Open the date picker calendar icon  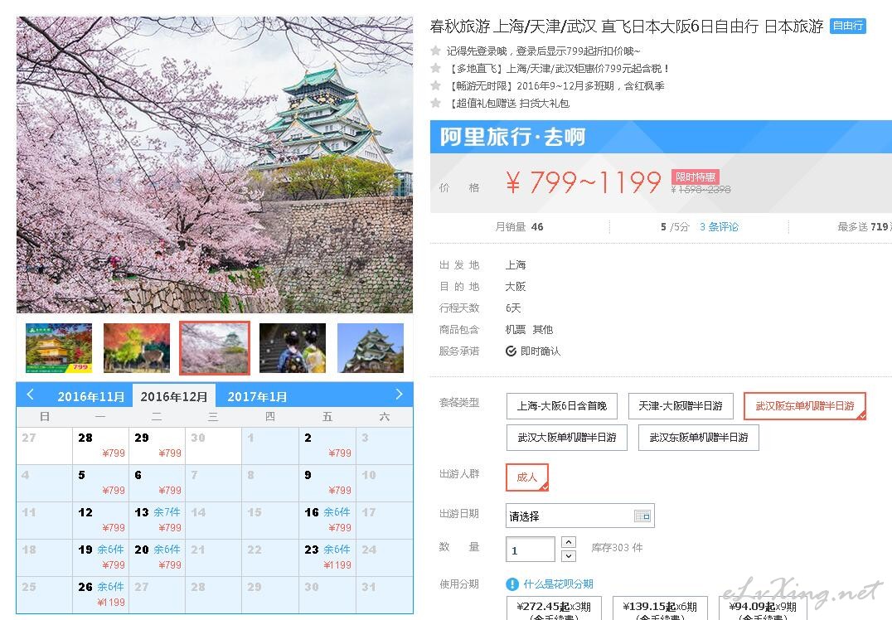pyautogui.click(x=642, y=516)
